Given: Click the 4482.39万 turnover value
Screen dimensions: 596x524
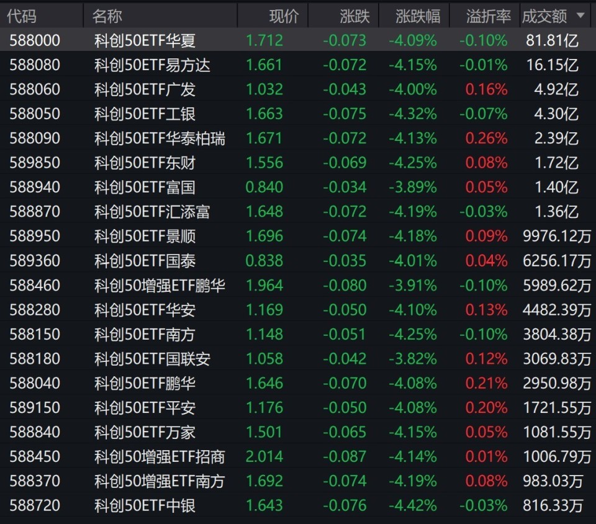Looking at the screenshot, I should [x=557, y=310].
